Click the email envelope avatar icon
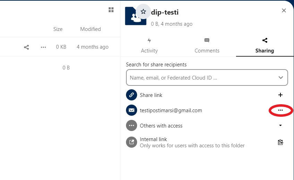Viewport: 294px width, 180px height. tap(132, 111)
